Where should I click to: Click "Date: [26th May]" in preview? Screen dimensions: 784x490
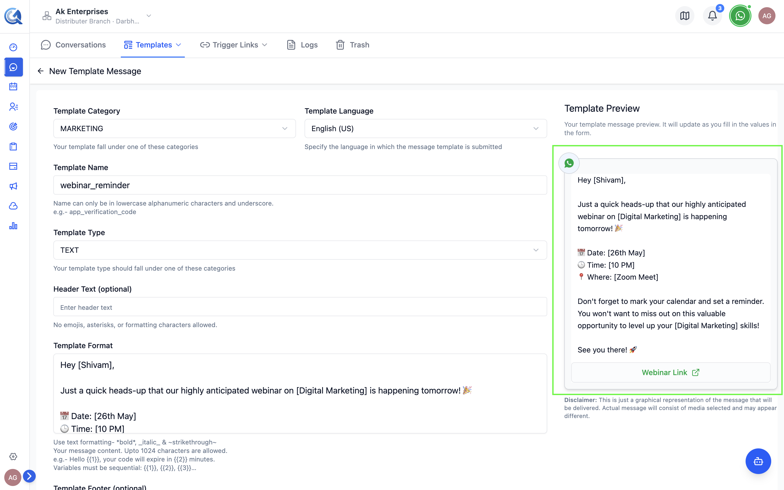(x=616, y=253)
